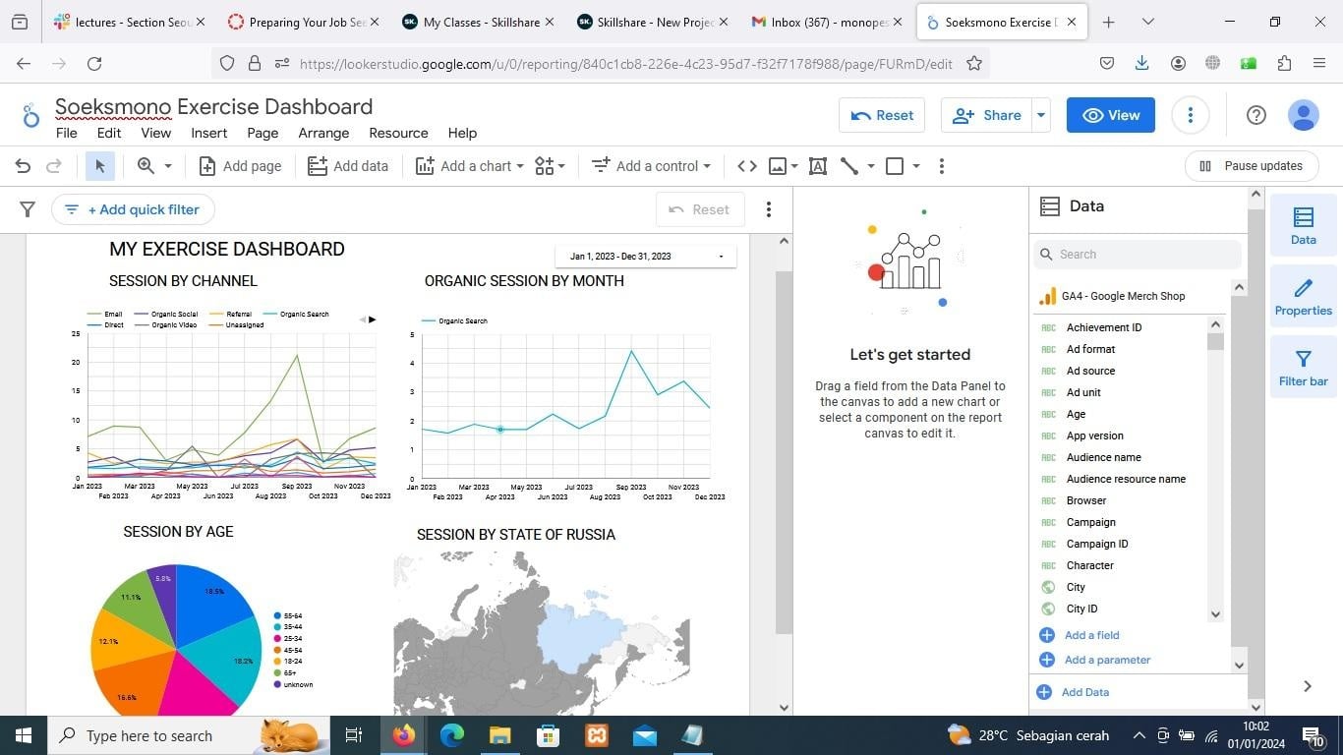Click the Search field in Data panel
Screen dimensions: 1343x755
[x=1138, y=255]
